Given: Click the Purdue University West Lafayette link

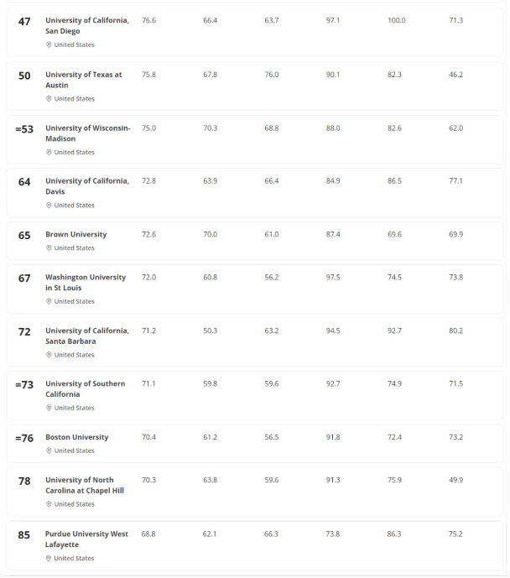Looking at the screenshot, I should 86,539.
